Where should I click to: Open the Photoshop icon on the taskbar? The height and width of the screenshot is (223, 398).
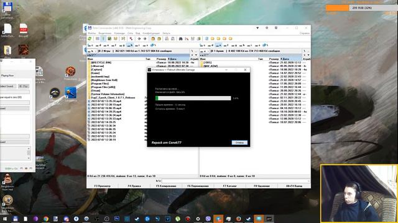(117, 219)
